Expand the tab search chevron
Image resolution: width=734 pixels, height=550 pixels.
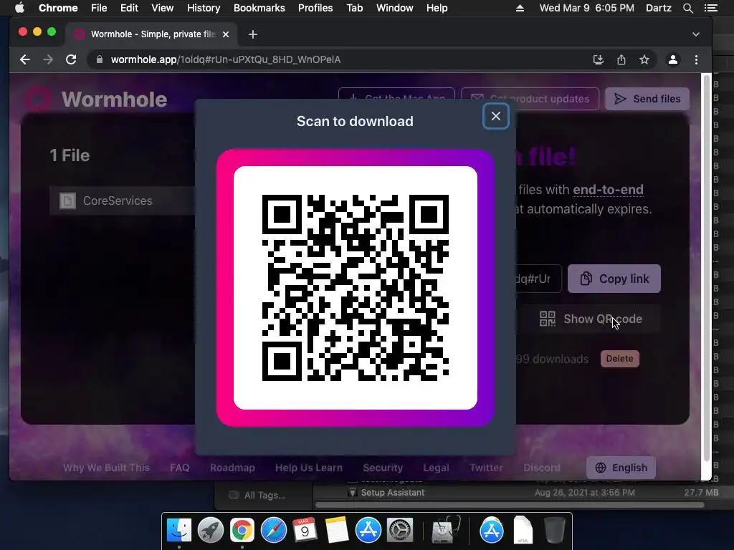[x=696, y=34]
